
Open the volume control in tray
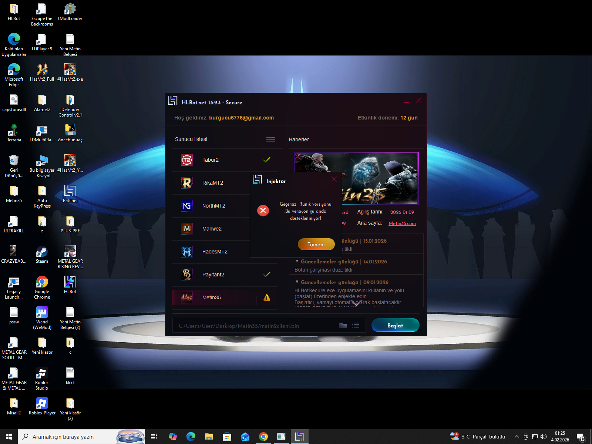click(544, 437)
